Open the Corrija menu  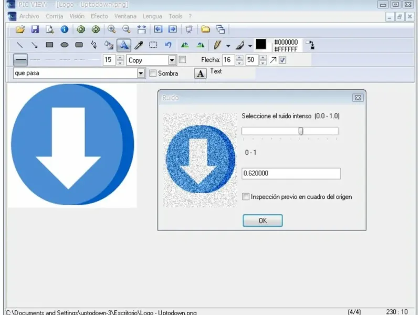54,16
